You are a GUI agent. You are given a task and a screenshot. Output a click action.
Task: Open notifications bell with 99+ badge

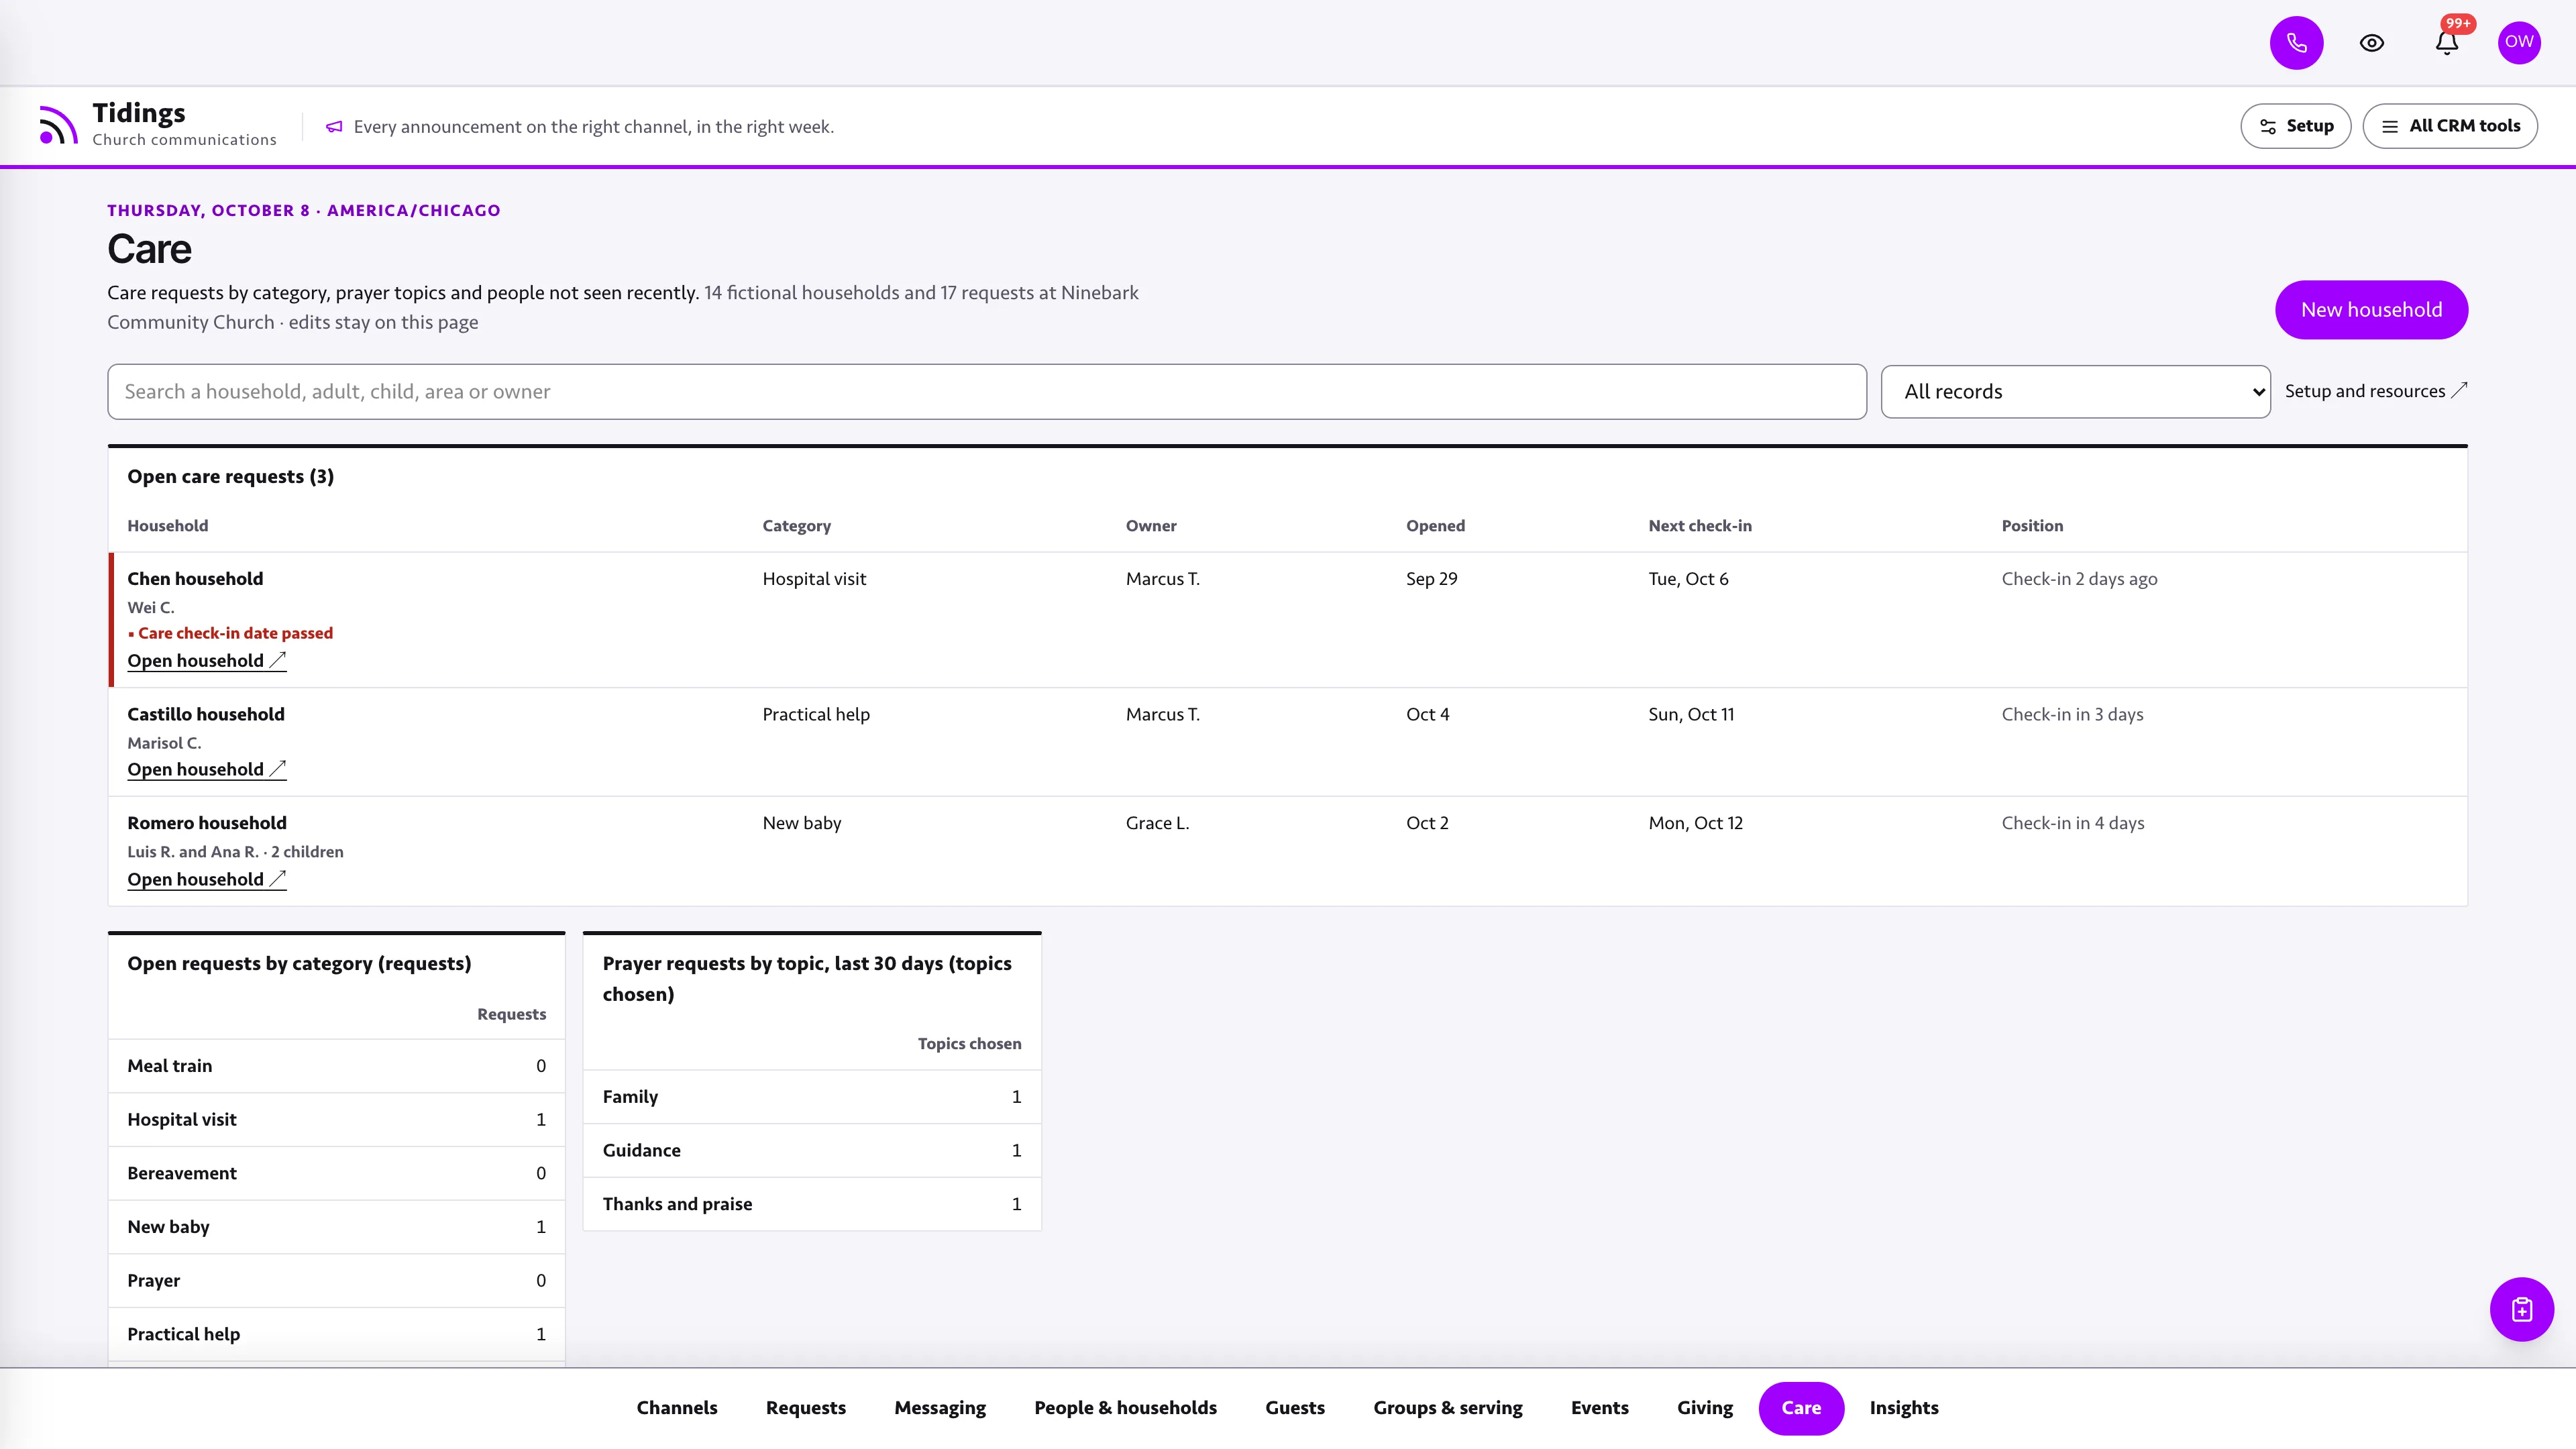point(2447,43)
